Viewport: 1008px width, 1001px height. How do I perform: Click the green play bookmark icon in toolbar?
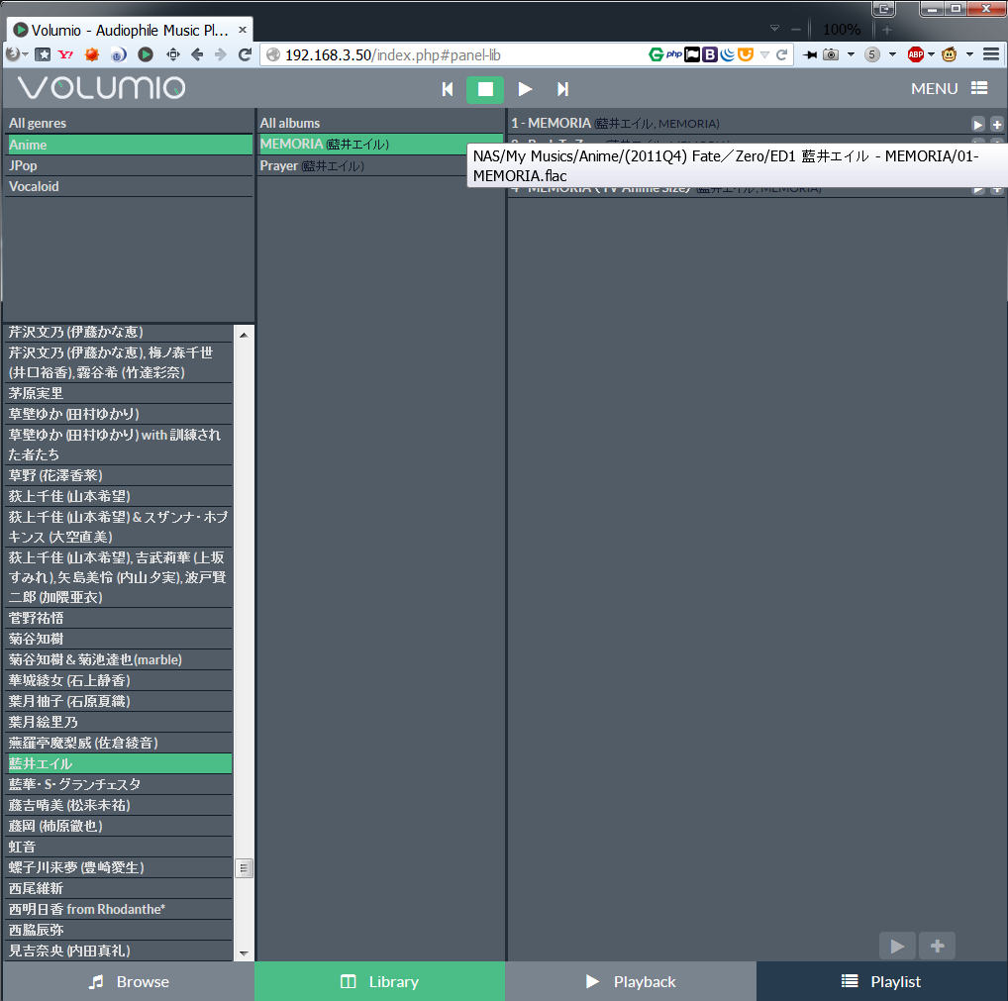[x=146, y=54]
